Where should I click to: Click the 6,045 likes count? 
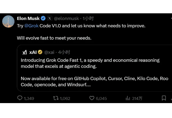101,98
